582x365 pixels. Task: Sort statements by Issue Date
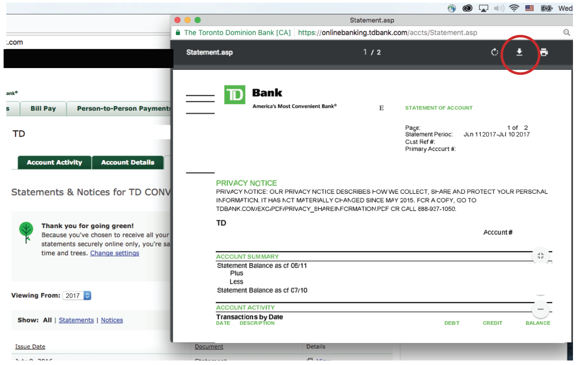pos(30,346)
